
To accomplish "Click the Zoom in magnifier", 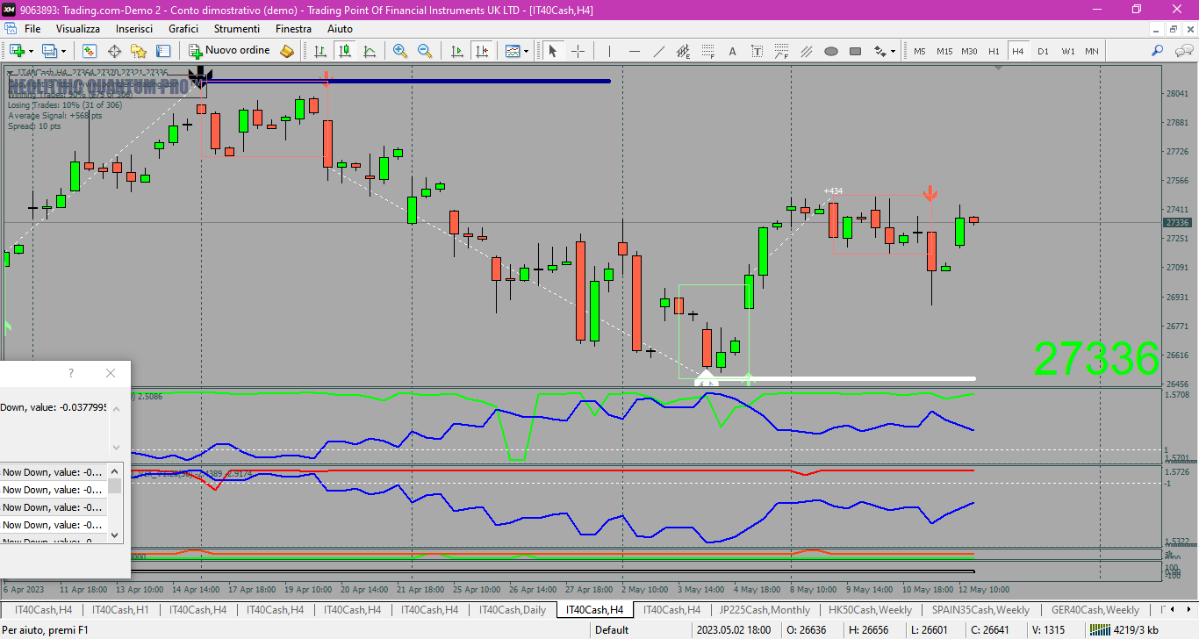I will coord(400,51).
